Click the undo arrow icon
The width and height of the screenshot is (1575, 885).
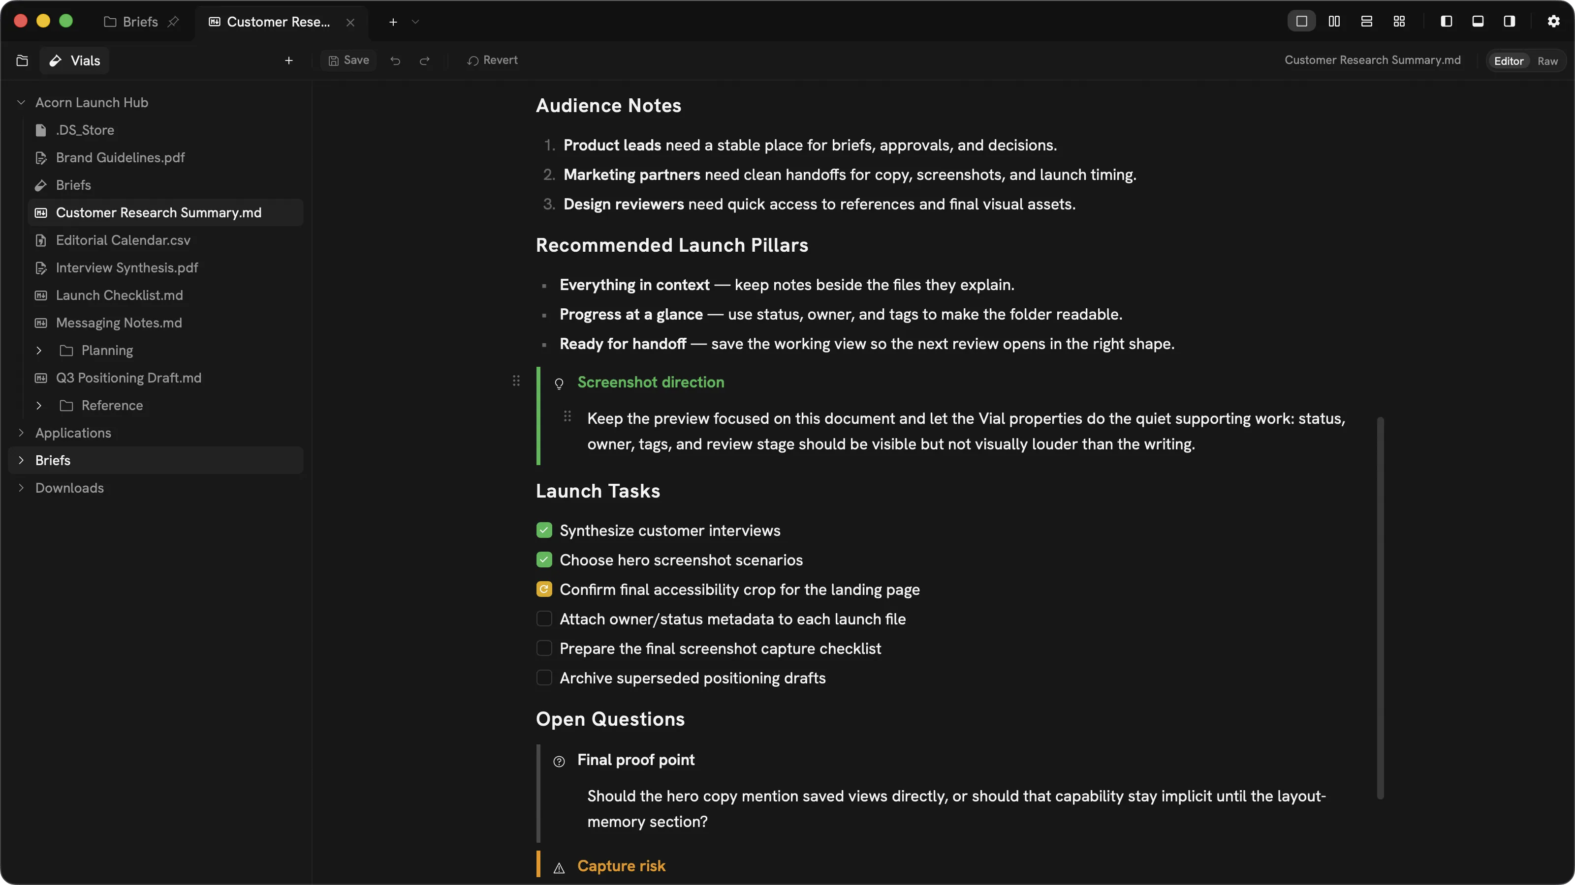tap(396, 60)
